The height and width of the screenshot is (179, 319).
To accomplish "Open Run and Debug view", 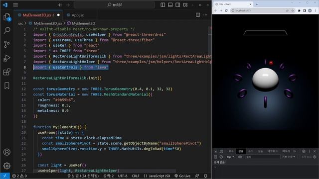I will pos(7,58).
